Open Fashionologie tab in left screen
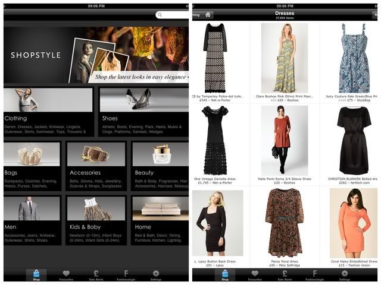The width and height of the screenshot is (381, 285). (x=126, y=275)
